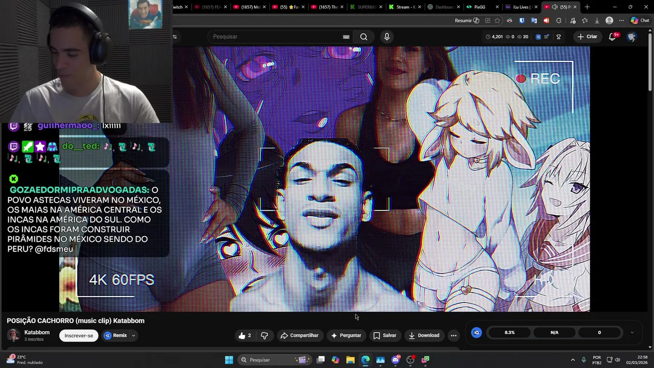This screenshot has height=368, width=654.
Task: Click the vidIQ list icon in header
Action: [x=547, y=37]
